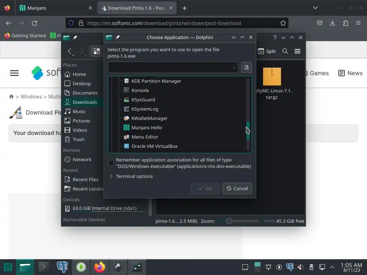The height and width of the screenshot is (275, 367).
Task: Click the Dolphin help question mark button
Action: point(275,38)
